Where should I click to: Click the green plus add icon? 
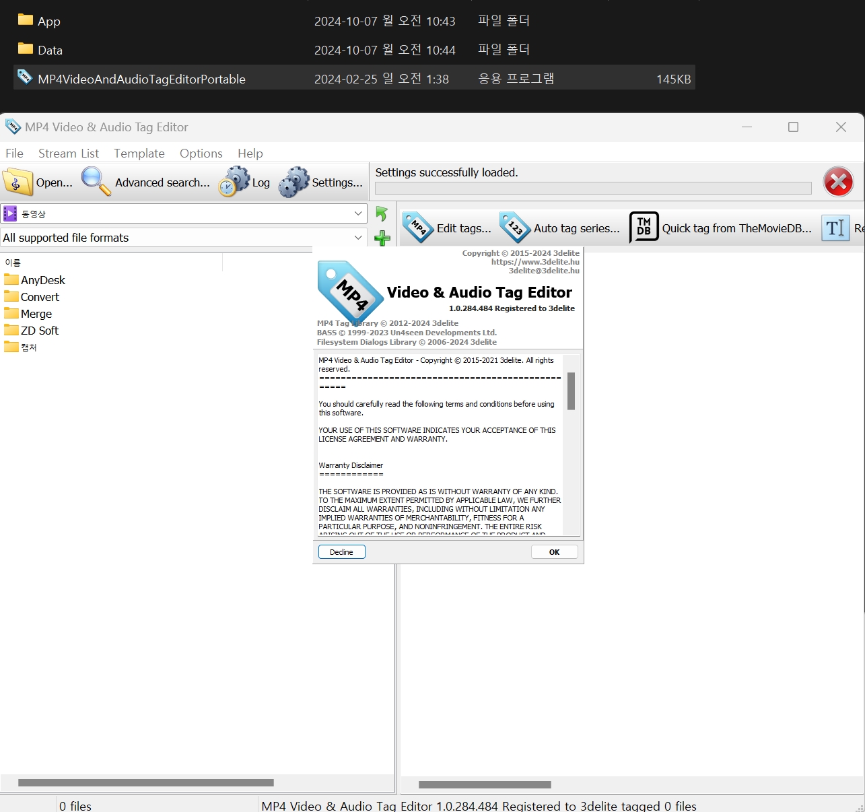[x=382, y=238]
